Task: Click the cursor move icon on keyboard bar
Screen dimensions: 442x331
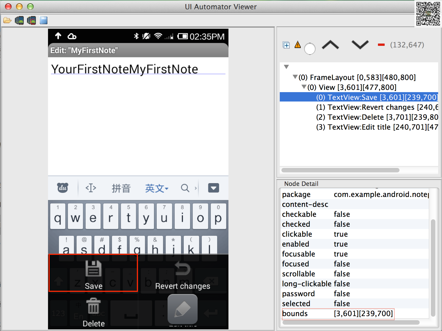Action: (x=91, y=188)
